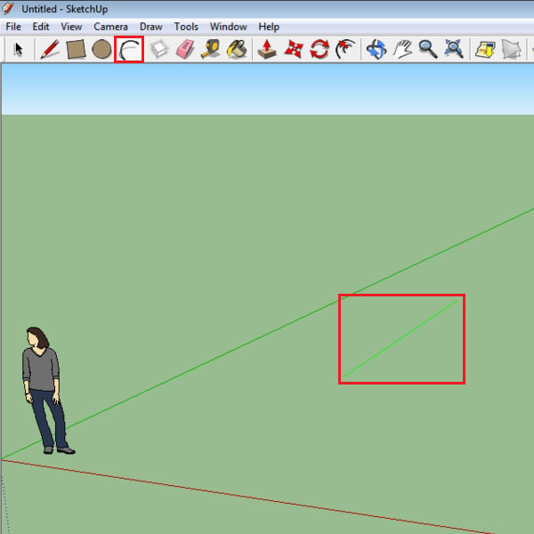This screenshot has width=534, height=534.
Task: Activate the Arc tool
Action: (x=129, y=50)
